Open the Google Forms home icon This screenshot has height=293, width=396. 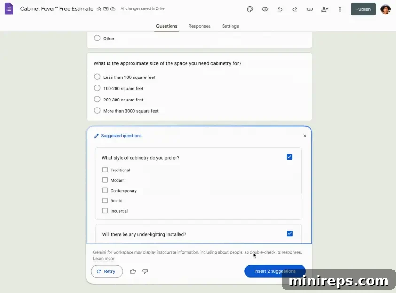[x=9, y=9]
